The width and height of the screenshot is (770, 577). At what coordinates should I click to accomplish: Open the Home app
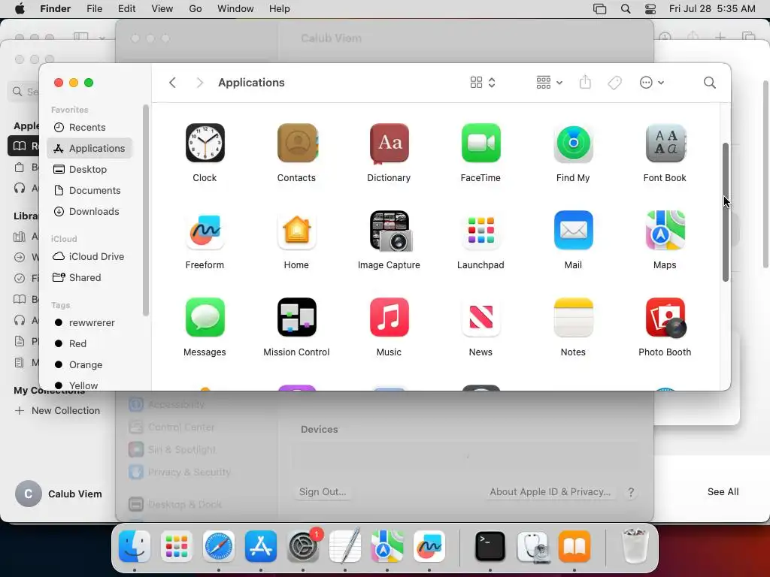[296, 230]
